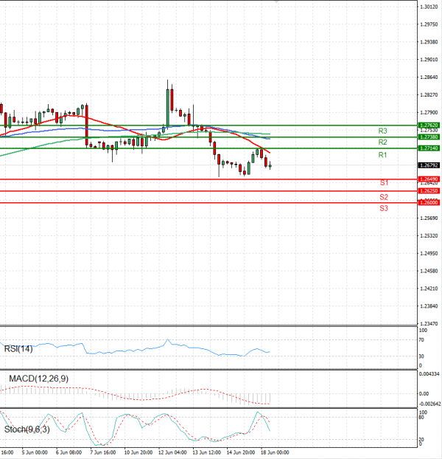Select the R3 resistance label
Viewport: 442px width, 459px height.
(382, 131)
